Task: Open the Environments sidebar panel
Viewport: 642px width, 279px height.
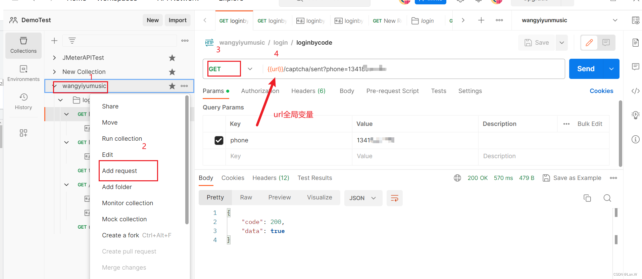Action: [23, 74]
